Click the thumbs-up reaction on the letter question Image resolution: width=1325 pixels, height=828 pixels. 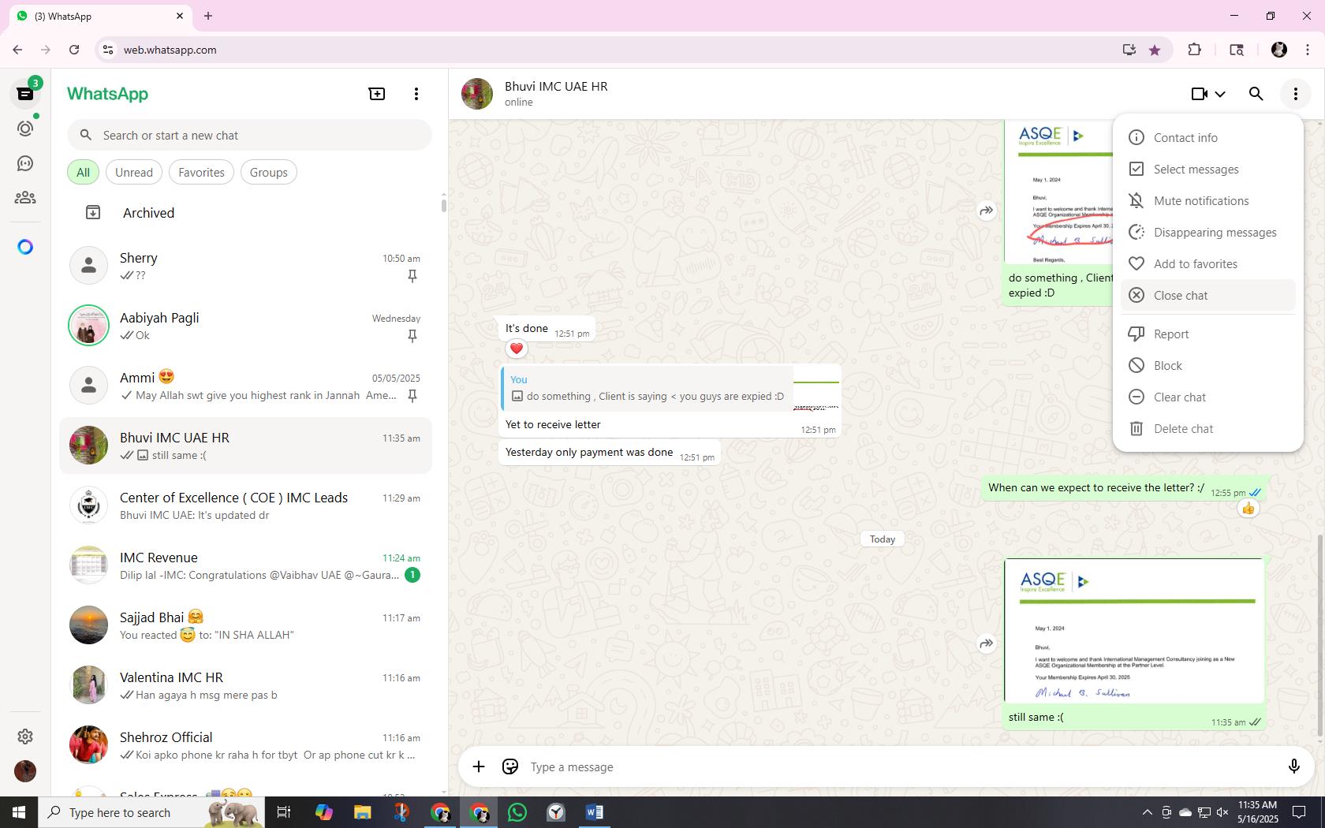[x=1248, y=509]
